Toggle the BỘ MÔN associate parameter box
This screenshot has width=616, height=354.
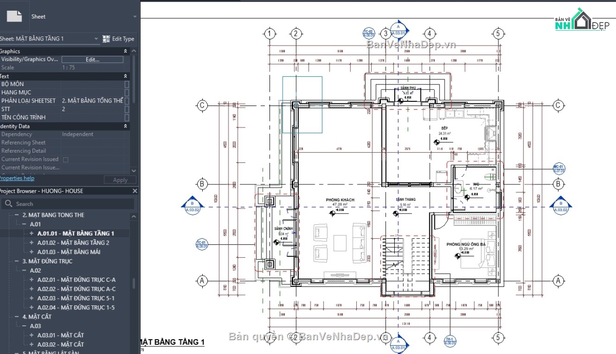click(127, 85)
